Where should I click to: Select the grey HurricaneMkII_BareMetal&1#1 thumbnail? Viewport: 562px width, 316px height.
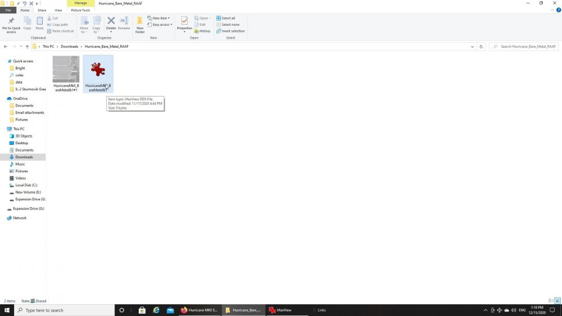coord(66,70)
